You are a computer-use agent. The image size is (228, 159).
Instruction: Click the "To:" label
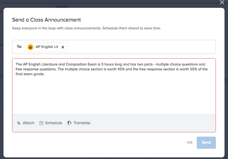coord(19,47)
